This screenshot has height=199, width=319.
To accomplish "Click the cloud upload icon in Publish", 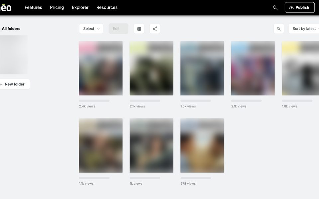I will [291, 8].
